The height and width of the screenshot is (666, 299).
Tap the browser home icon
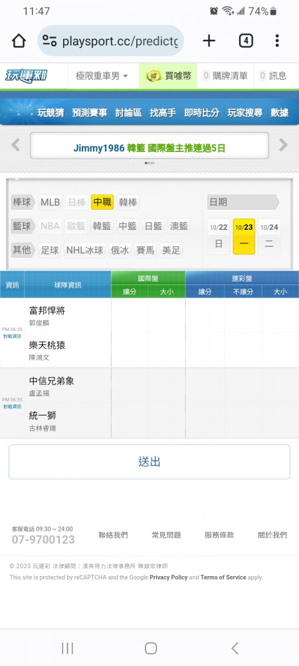click(19, 41)
